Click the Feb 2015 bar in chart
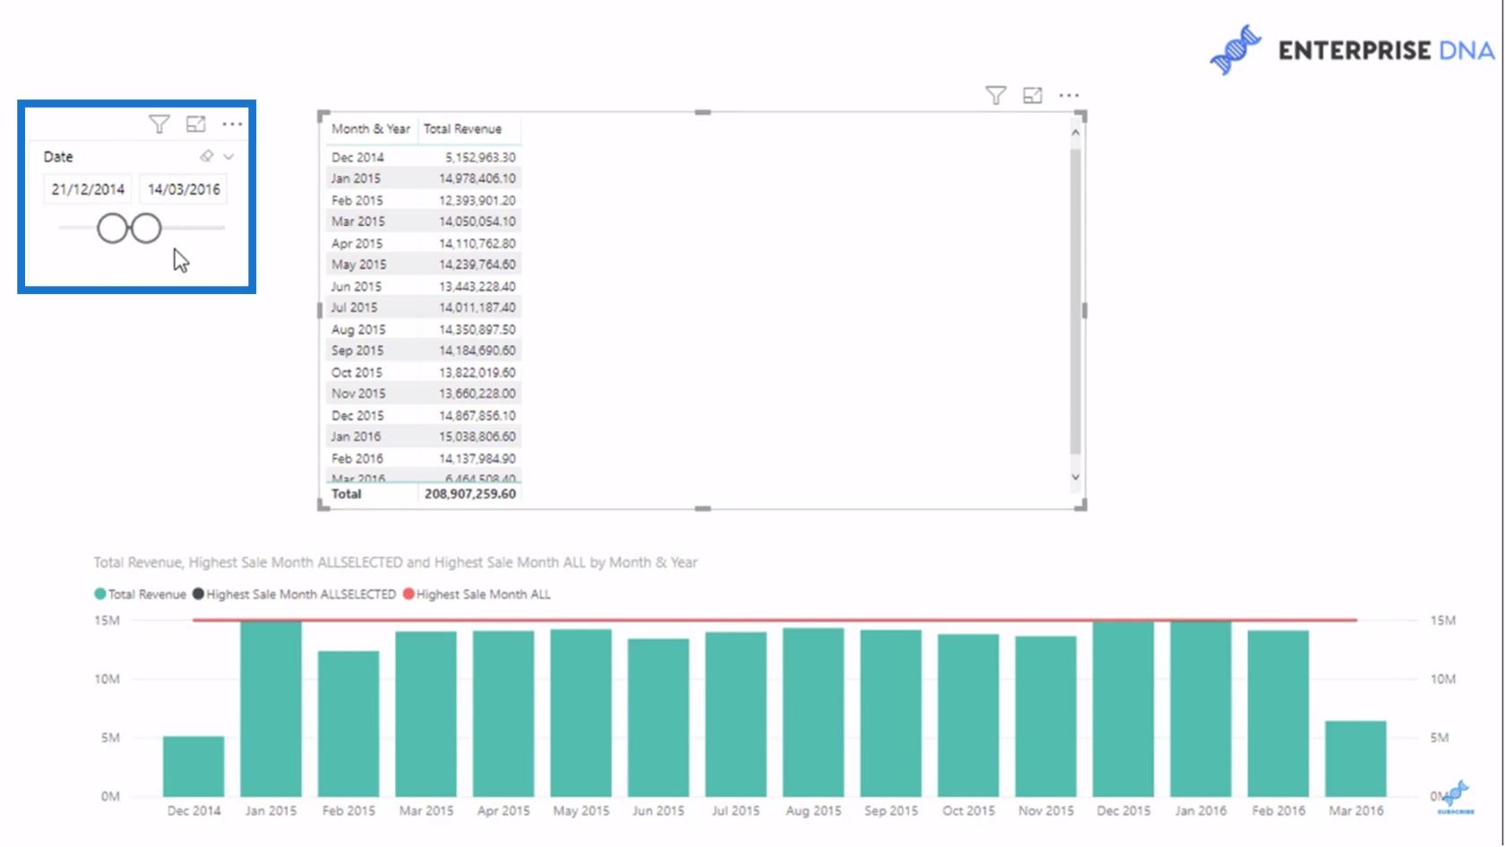The image size is (1505, 847). point(348,724)
